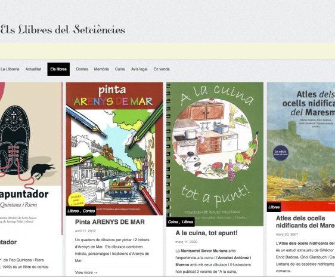Open the Pinta Arenys de Mar cover image

(x=114, y=149)
